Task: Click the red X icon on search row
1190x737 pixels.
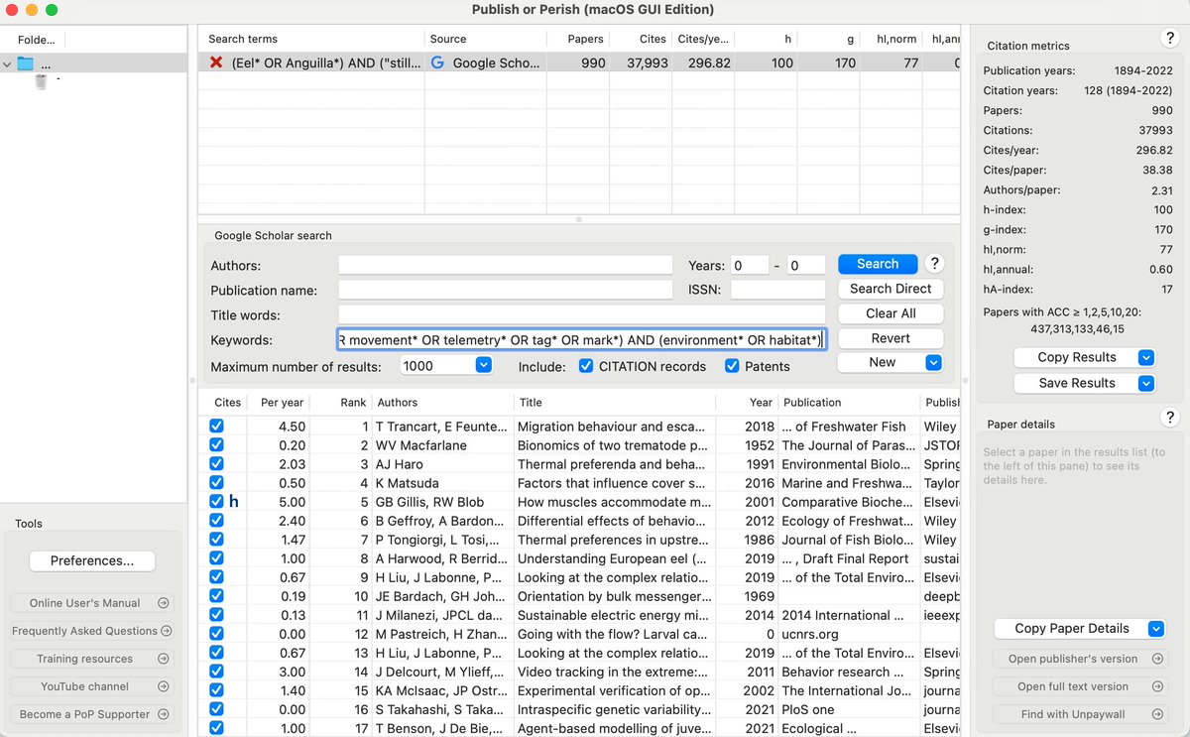Action: click(216, 62)
